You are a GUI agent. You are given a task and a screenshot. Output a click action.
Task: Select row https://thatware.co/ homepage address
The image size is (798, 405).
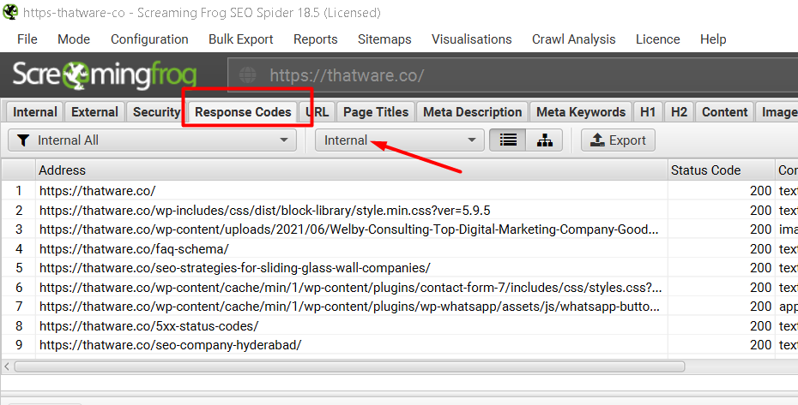tap(351, 191)
